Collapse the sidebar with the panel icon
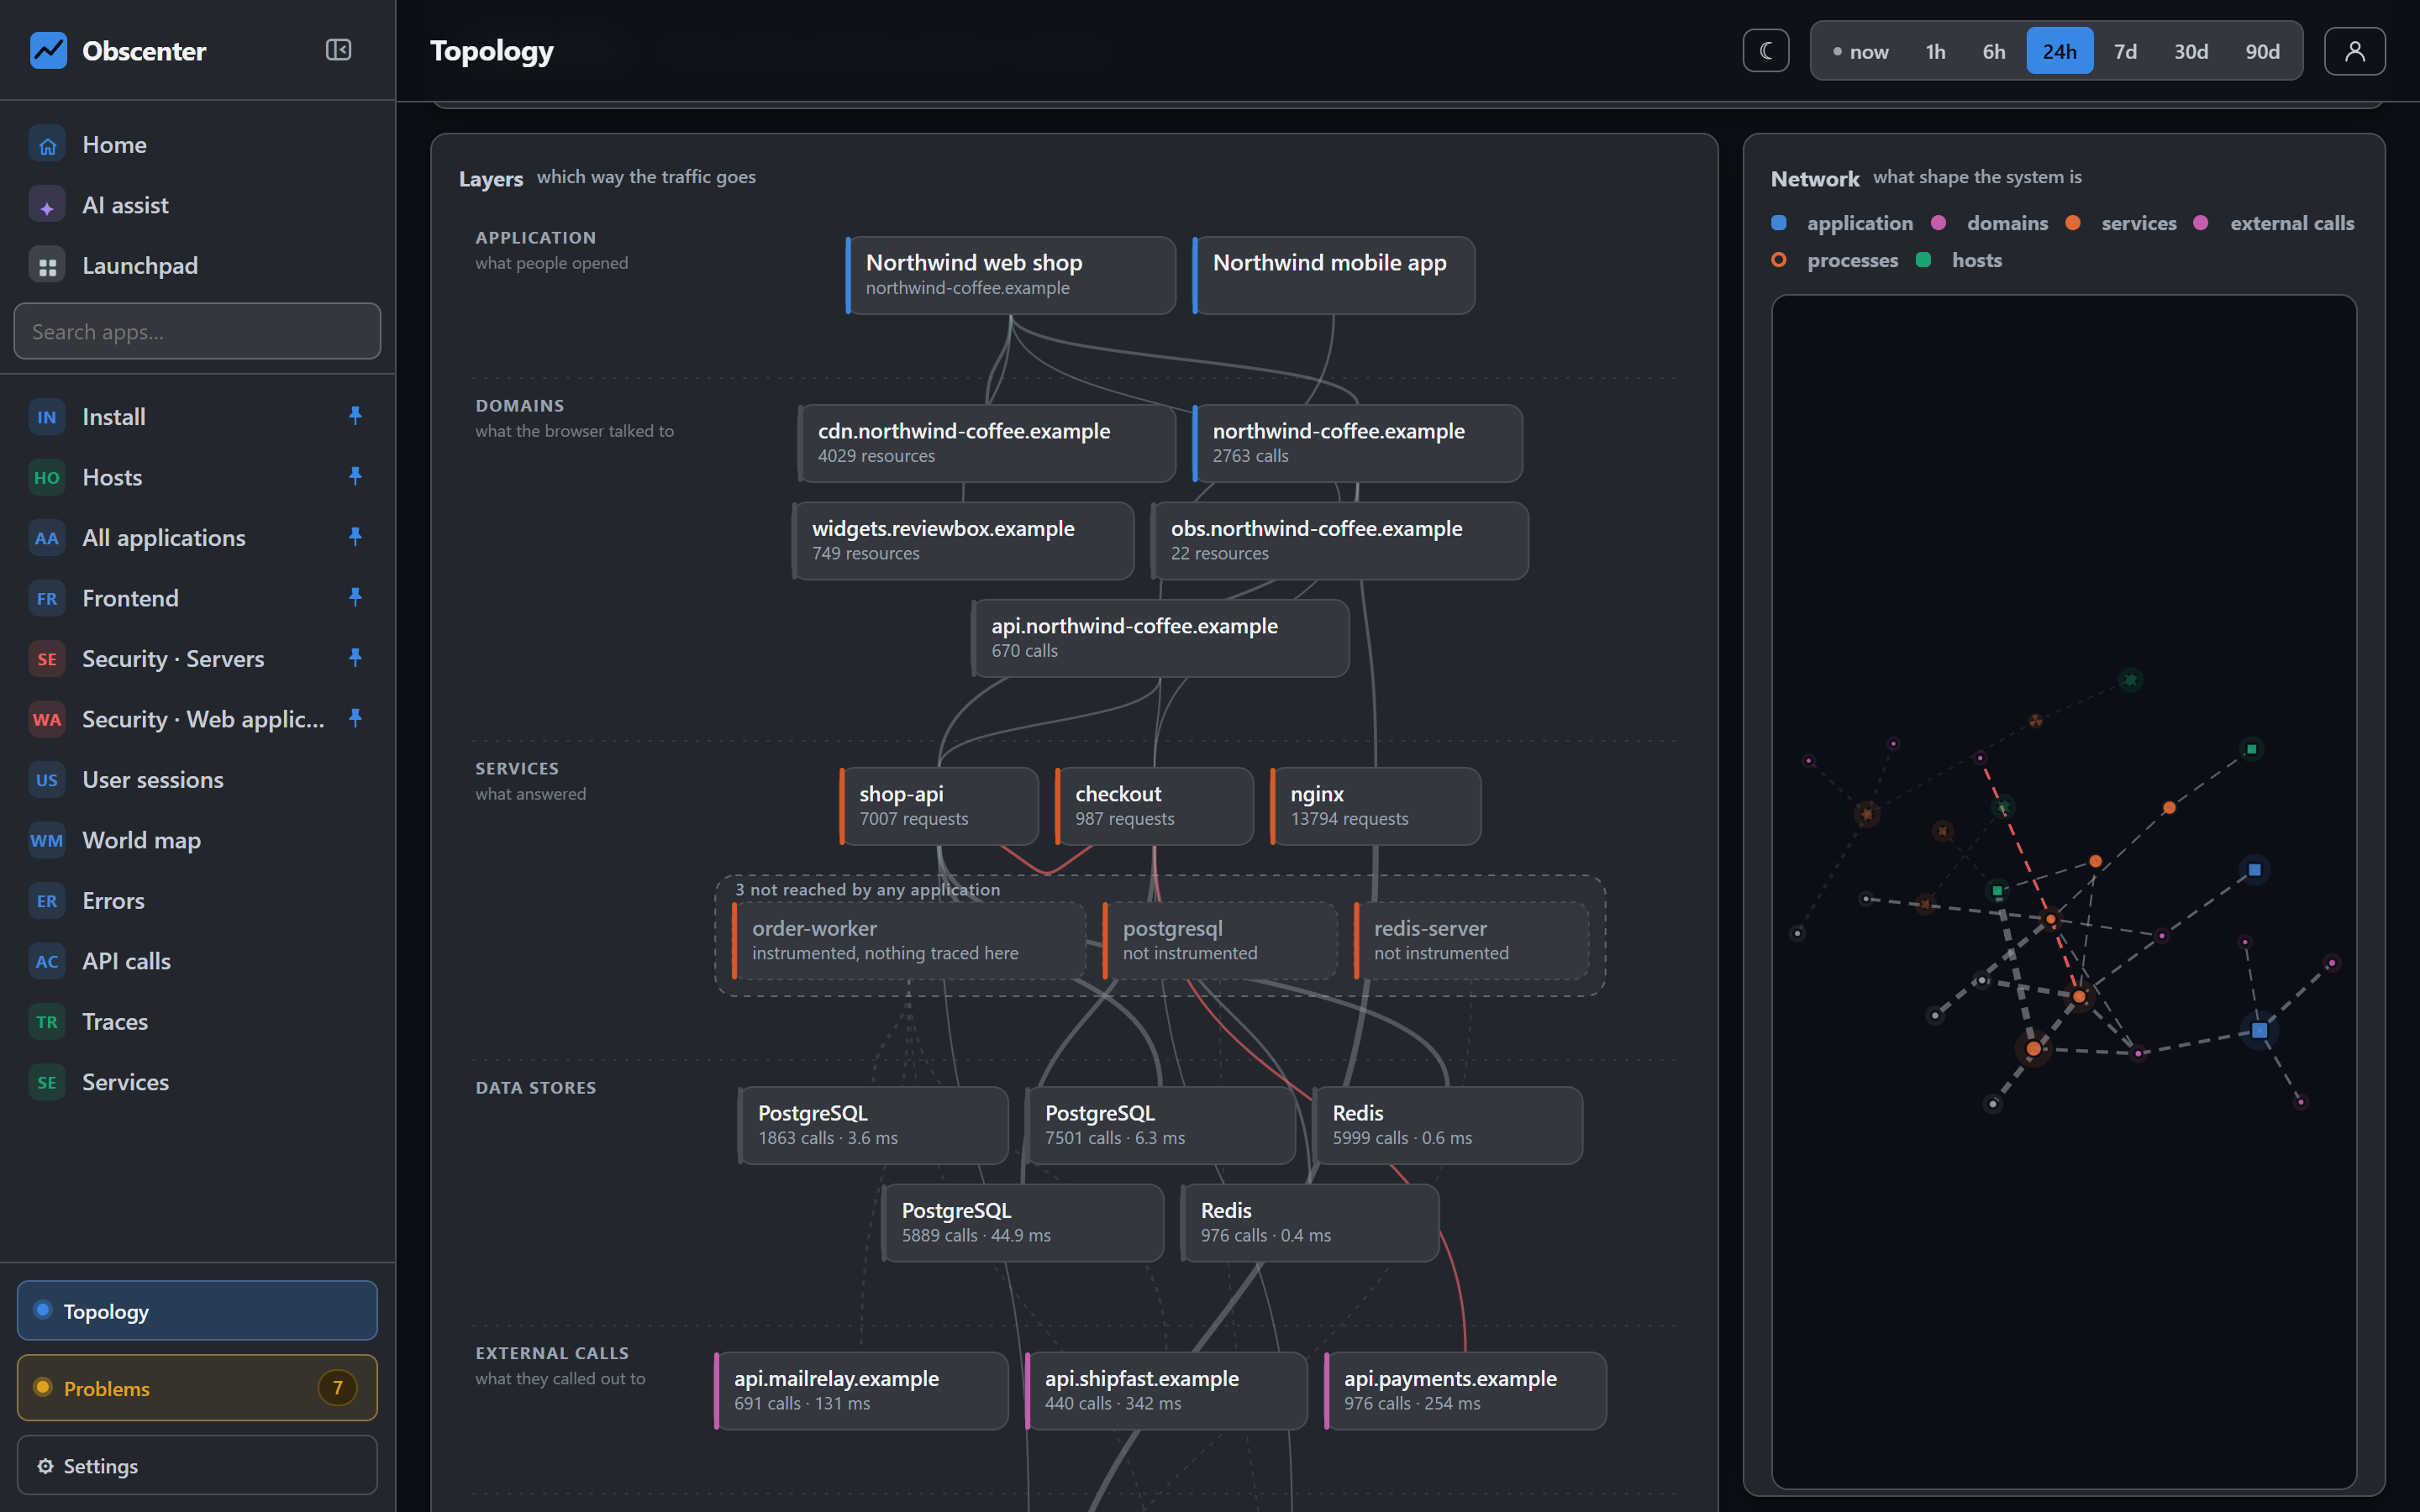2420x1512 pixels. tap(338, 50)
